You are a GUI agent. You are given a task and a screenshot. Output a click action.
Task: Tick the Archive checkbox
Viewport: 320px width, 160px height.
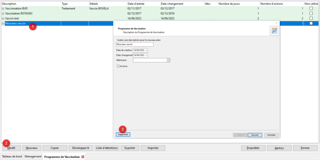click(x=118, y=66)
